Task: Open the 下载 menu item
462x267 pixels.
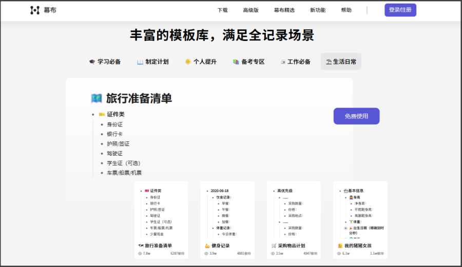Action: 222,10
